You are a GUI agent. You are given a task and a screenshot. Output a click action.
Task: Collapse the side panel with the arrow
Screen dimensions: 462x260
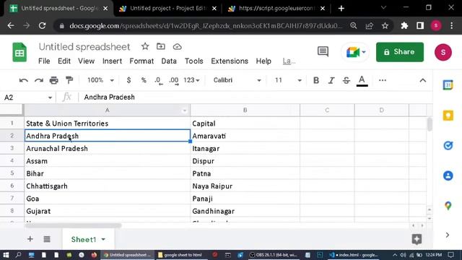[448, 235]
